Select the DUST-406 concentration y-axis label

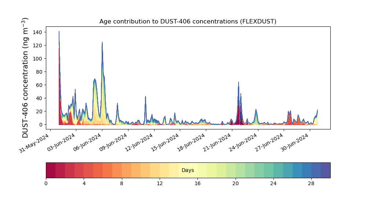(25, 78)
